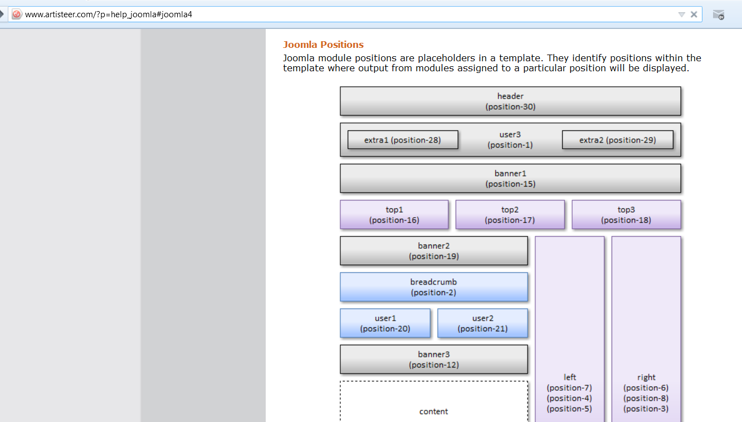Select the banner2 (position-19) block

[x=434, y=251]
